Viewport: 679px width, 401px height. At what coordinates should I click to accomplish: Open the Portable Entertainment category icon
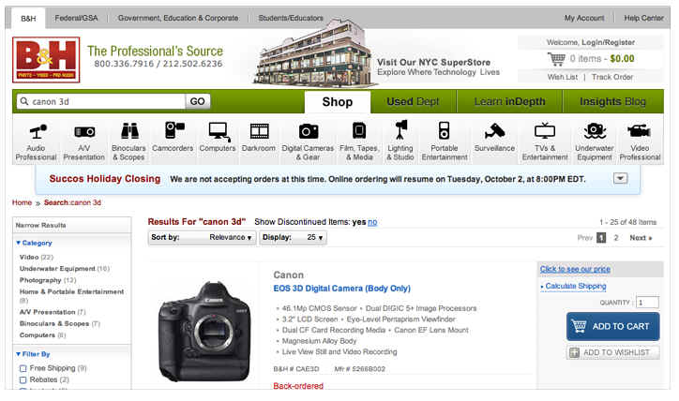click(x=444, y=130)
